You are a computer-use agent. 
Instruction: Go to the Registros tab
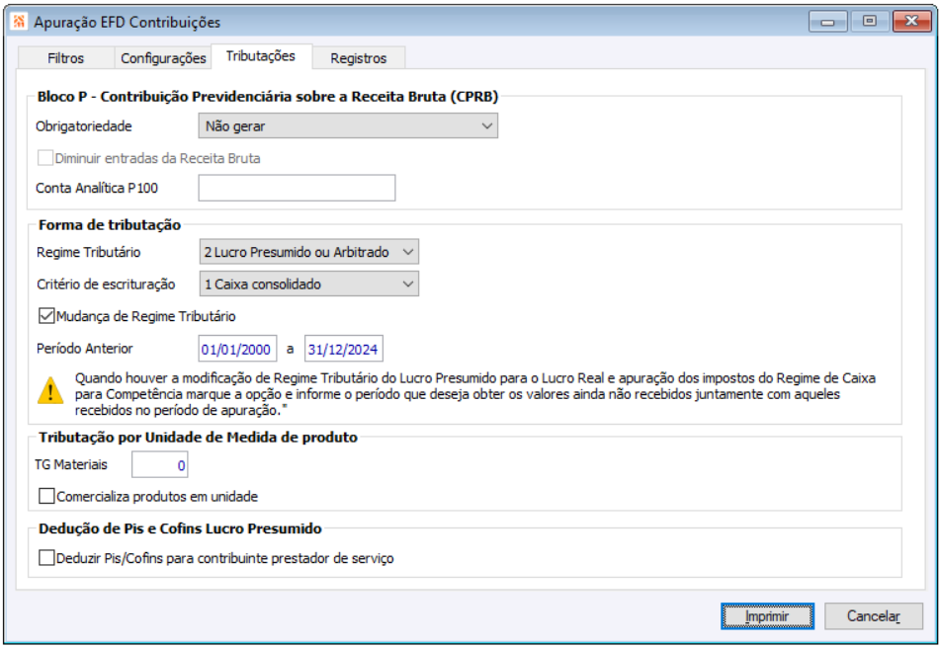pos(359,58)
